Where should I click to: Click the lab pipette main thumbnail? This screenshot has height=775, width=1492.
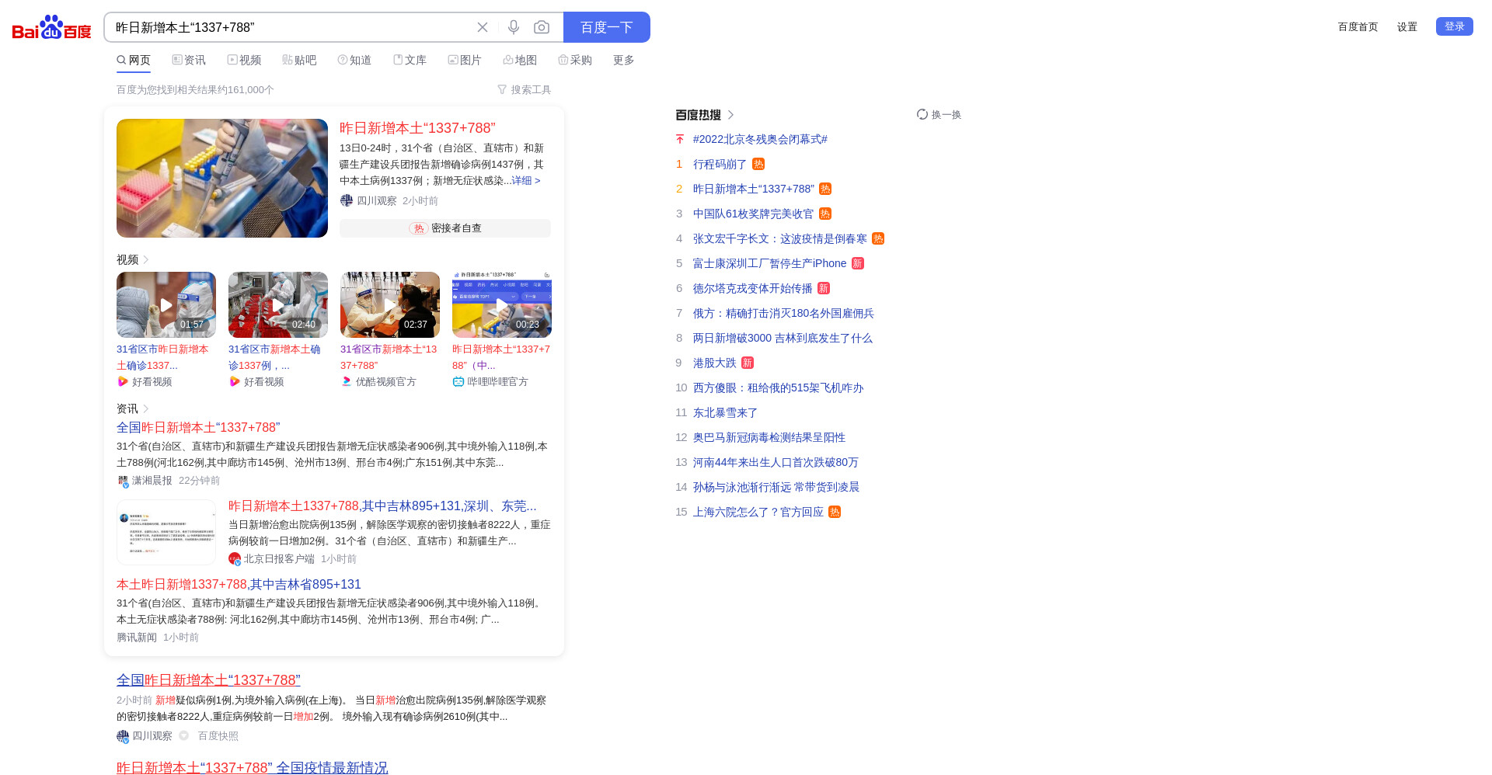(222, 178)
